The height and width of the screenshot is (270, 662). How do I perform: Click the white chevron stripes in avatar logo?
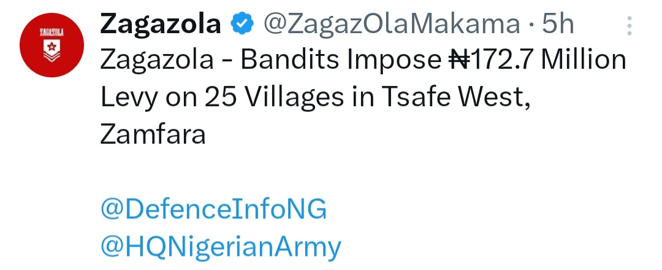(x=49, y=55)
